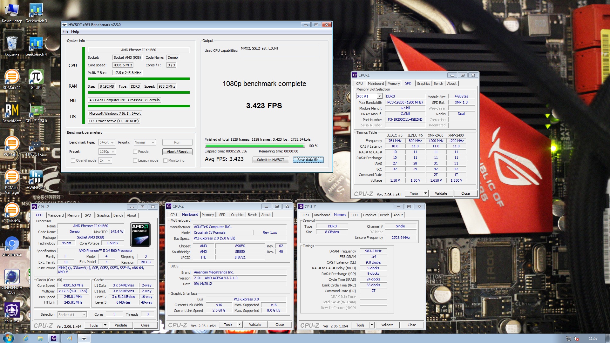Launch the PCMark Vantage shortcut
The image size is (610, 343).
tap(12, 182)
